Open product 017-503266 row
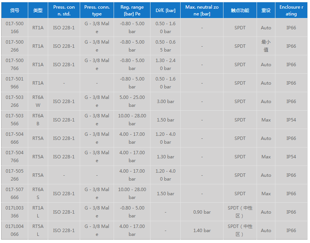310x243 pixels. click(15, 101)
